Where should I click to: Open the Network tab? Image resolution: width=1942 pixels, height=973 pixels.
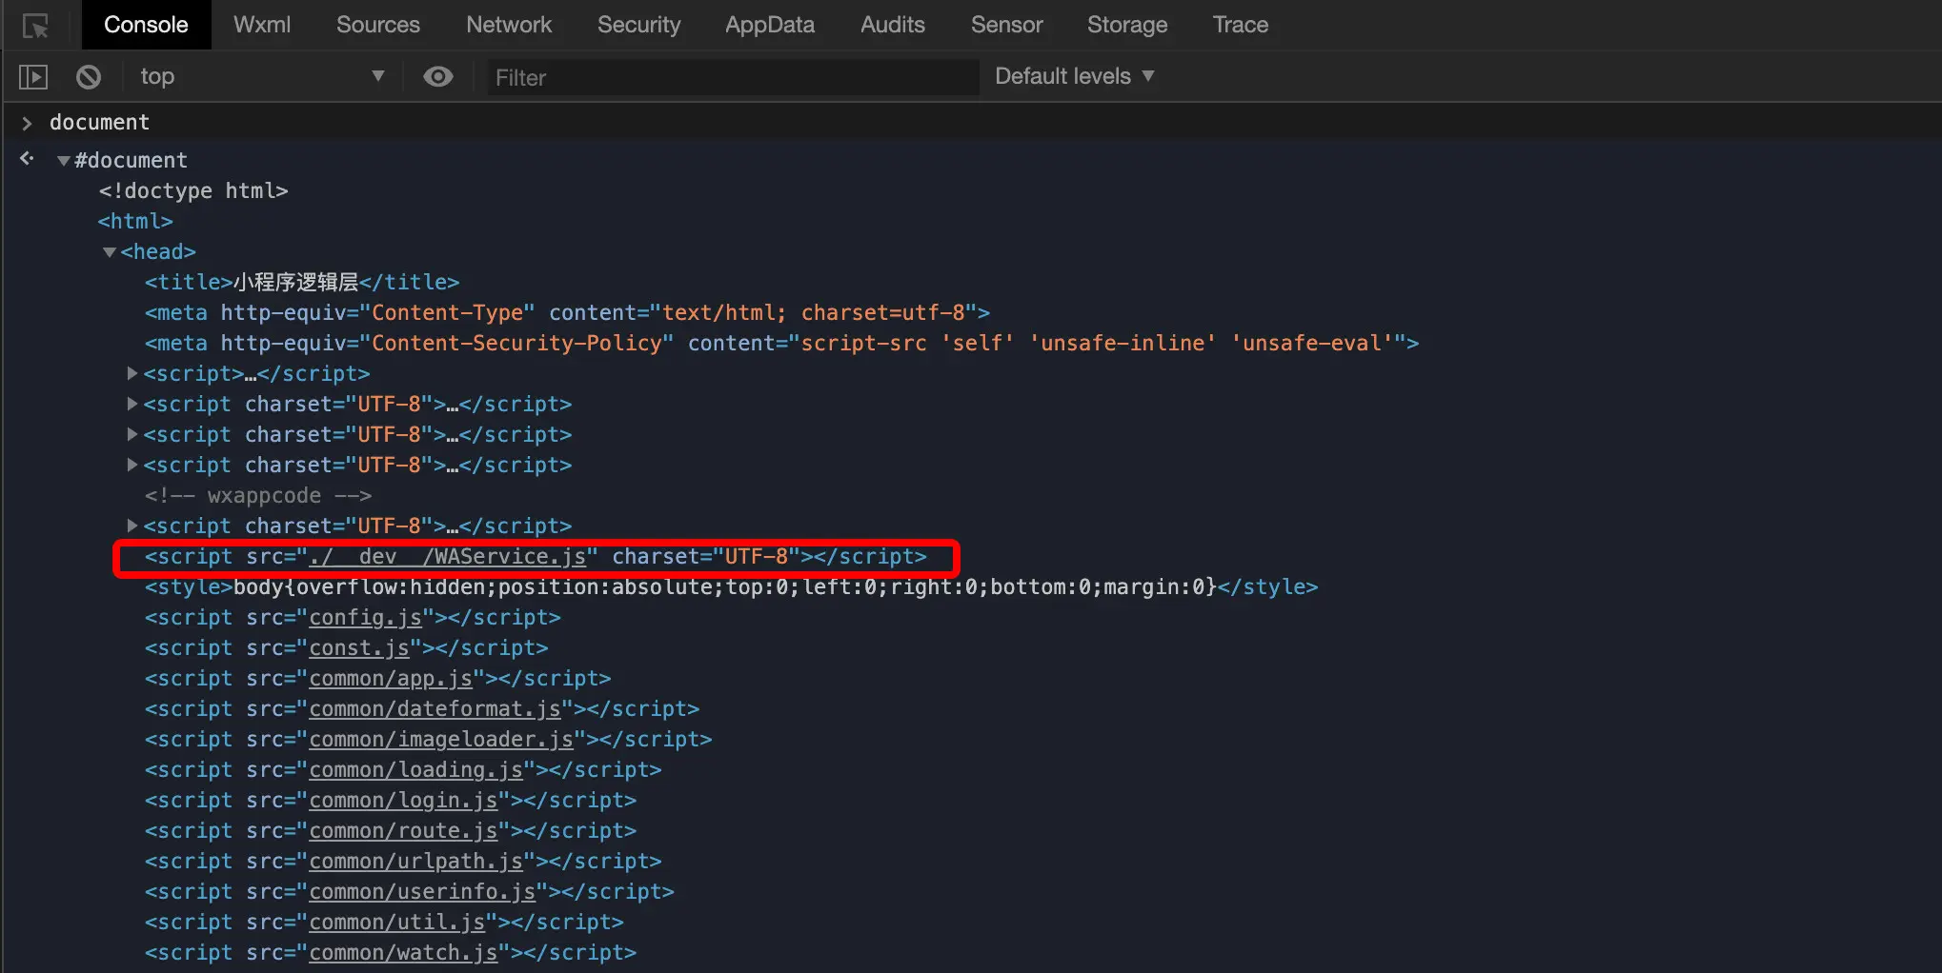tap(509, 25)
